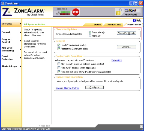The height and width of the screenshot is (131, 144).
Task: Toggle Hide the last octet of IP checkbox
Action: point(59,72)
